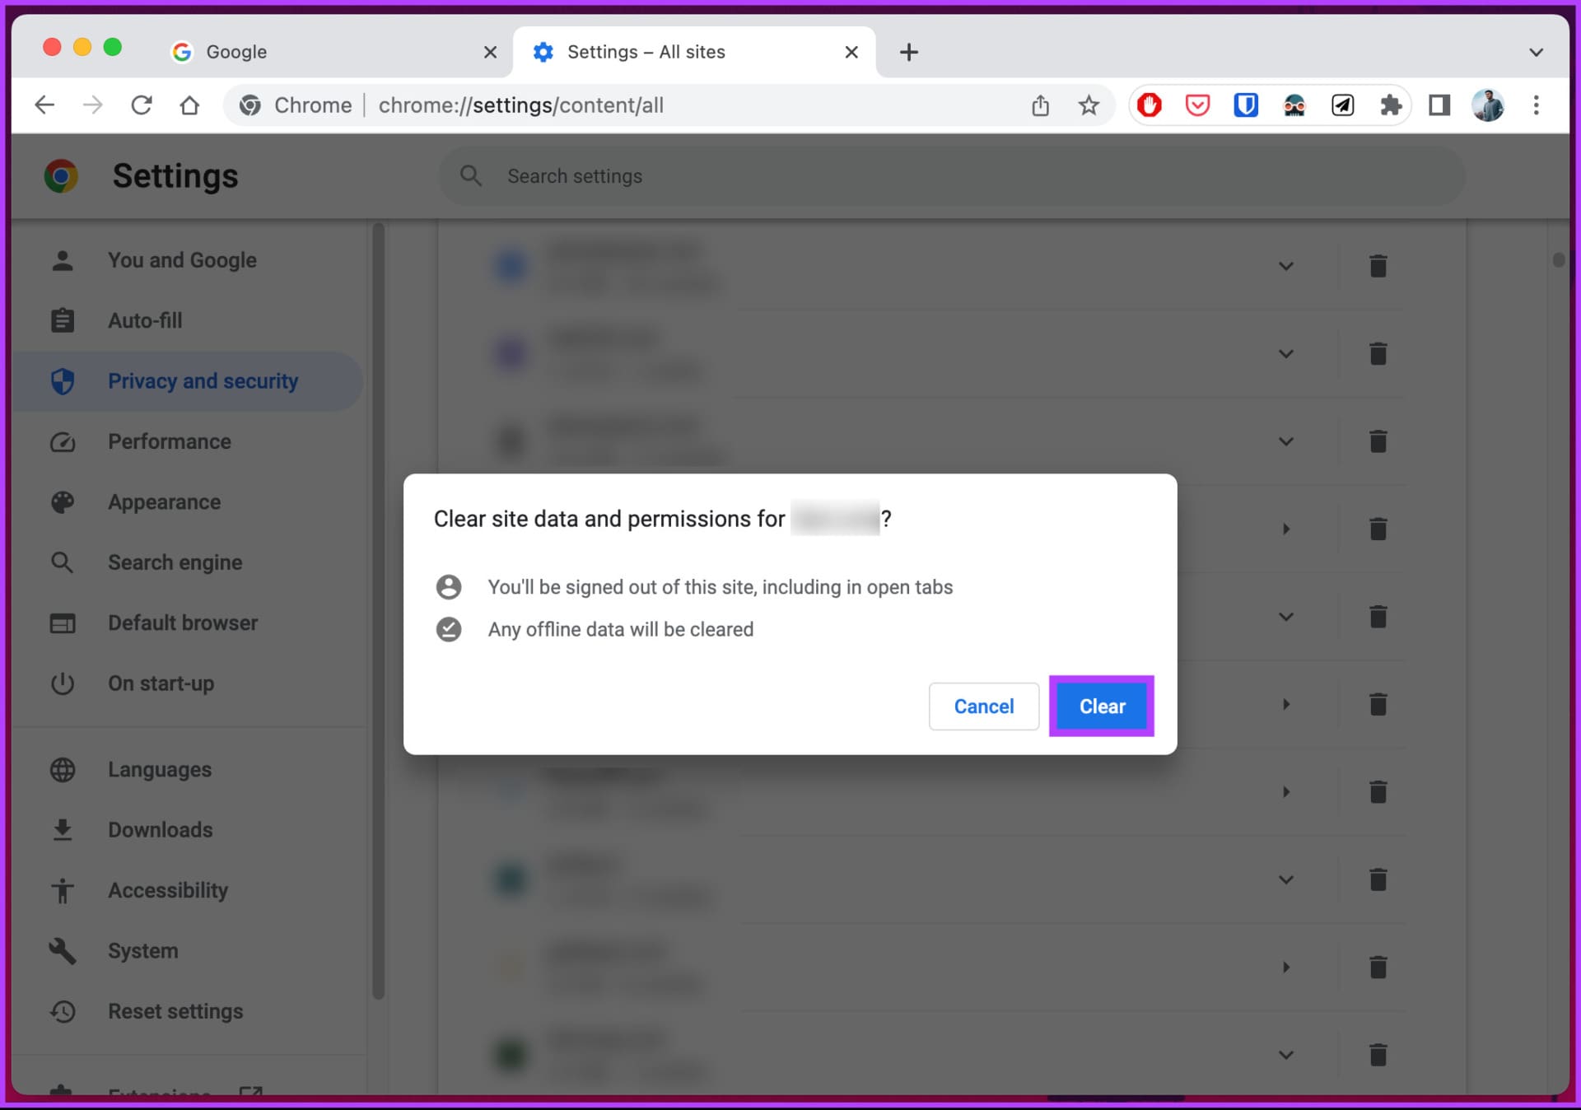Click trash icon in the bottom-most row
The image size is (1581, 1110).
(x=1378, y=1055)
